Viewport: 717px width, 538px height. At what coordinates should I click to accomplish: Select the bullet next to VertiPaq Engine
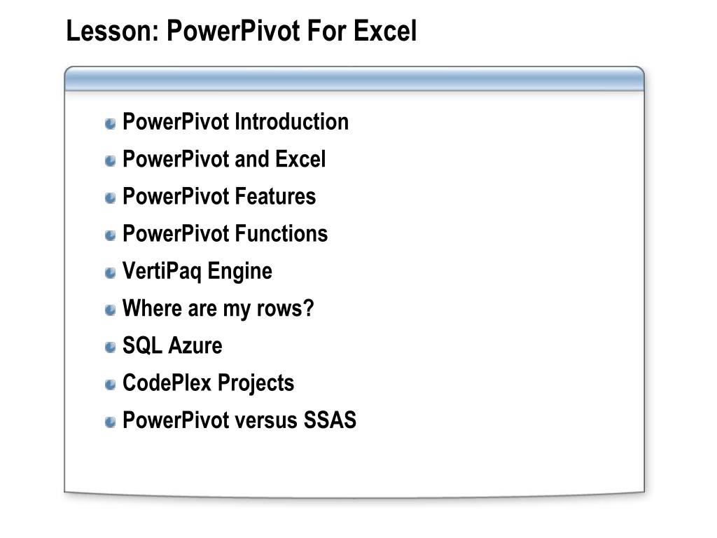pyautogui.click(x=111, y=273)
